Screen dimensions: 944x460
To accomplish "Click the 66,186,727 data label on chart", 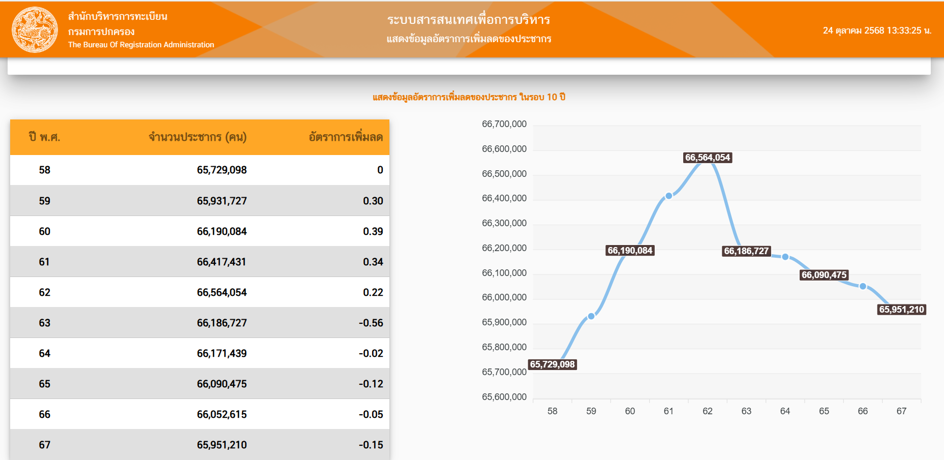I will [x=746, y=251].
